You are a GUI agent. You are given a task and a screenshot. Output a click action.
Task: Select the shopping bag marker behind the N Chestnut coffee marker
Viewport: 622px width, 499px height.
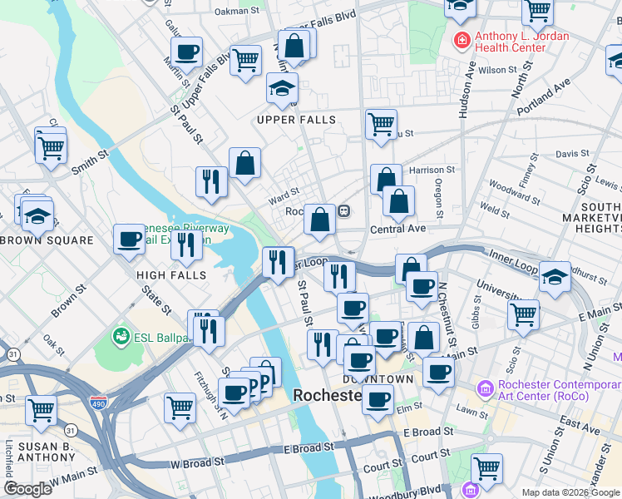tap(410, 264)
